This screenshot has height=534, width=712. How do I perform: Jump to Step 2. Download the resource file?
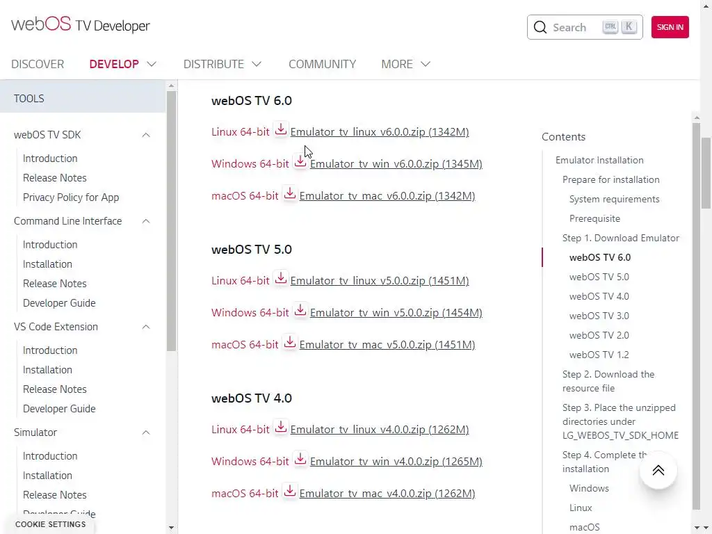click(x=608, y=382)
